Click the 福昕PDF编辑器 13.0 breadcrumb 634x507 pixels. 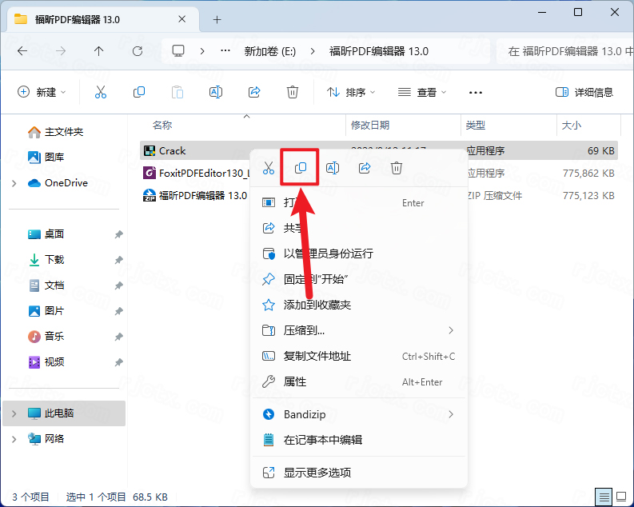tap(378, 51)
